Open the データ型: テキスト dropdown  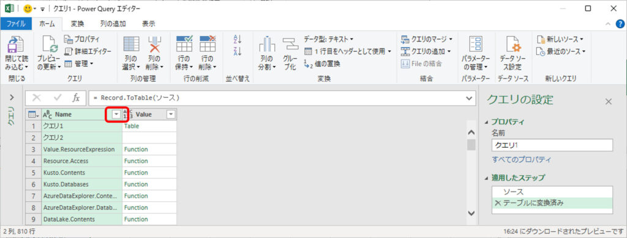click(329, 39)
